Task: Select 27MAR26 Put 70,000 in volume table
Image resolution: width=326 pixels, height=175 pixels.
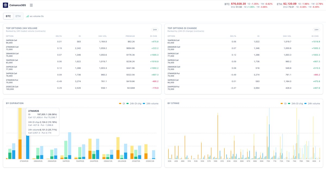Action: tap(82, 81)
